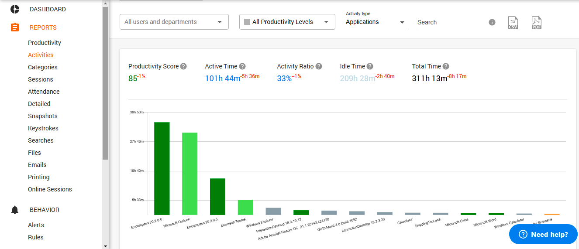
Task: Open the Sessions report
Action: [x=41, y=79]
